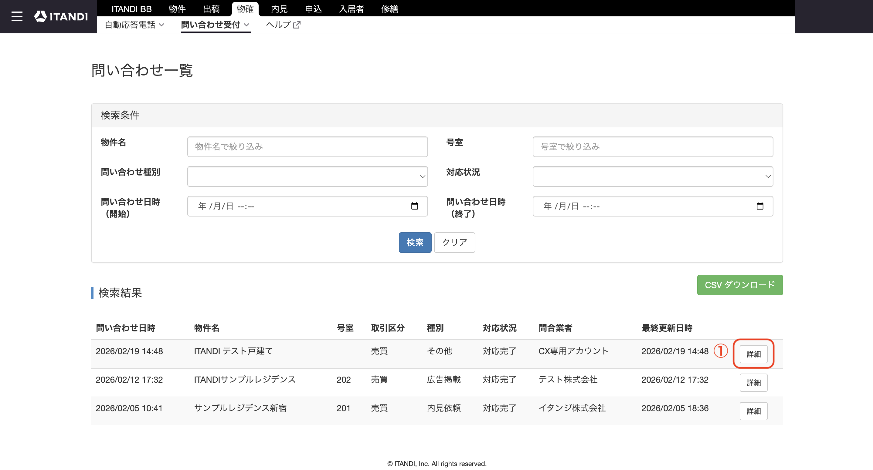This screenshot has width=873, height=470.
Task: Click the 検索条件 panel header
Action: [437, 116]
